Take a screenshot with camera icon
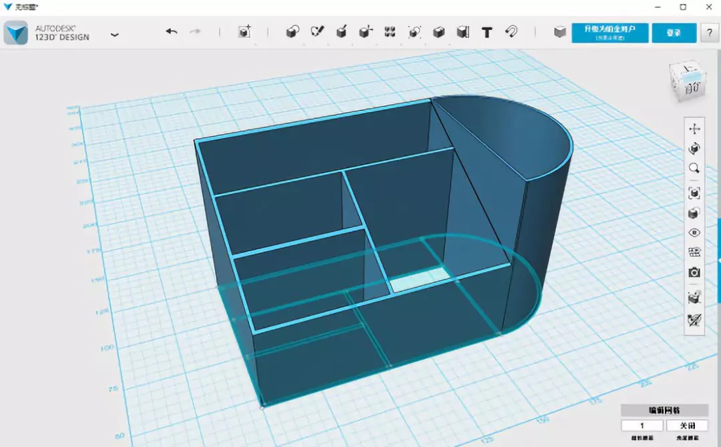 694,272
